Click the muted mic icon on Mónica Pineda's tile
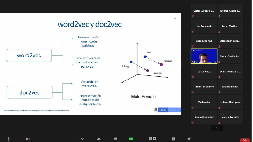253x142 pixels. coord(219,92)
